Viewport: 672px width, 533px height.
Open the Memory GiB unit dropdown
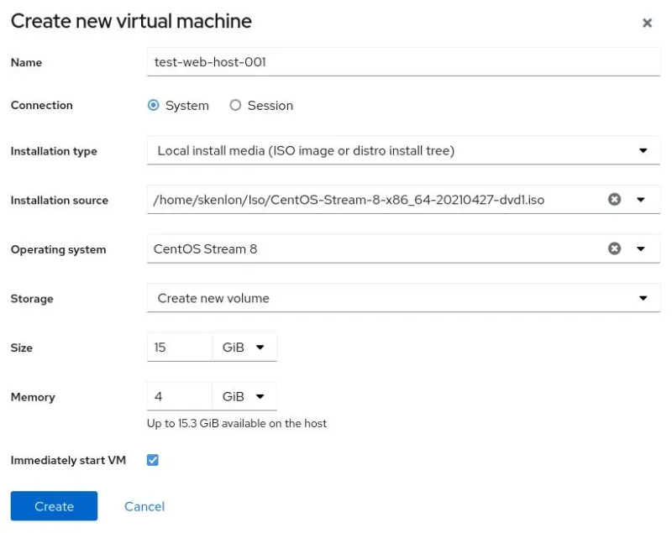tap(244, 396)
